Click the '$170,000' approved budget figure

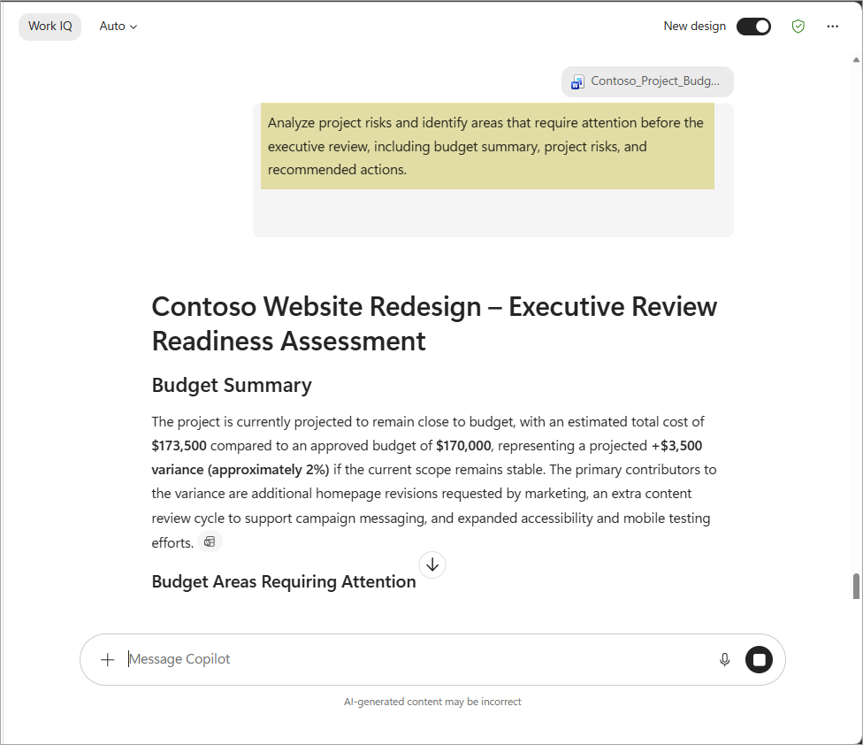point(463,445)
